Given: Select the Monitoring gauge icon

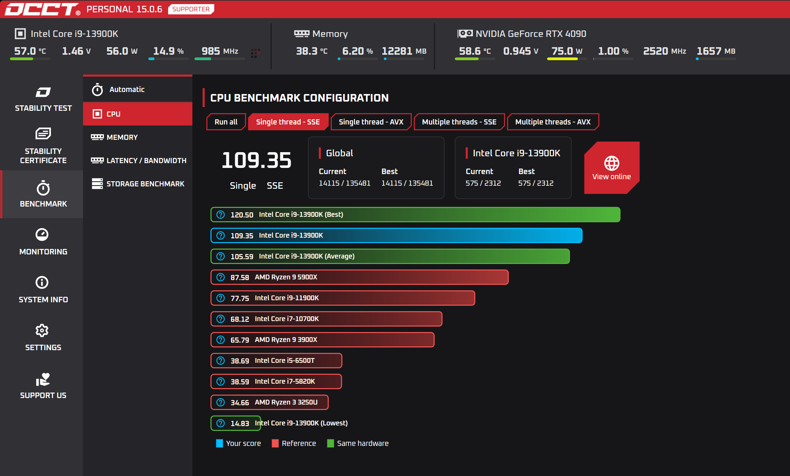Looking at the screenshot, I should pos(42,235).
